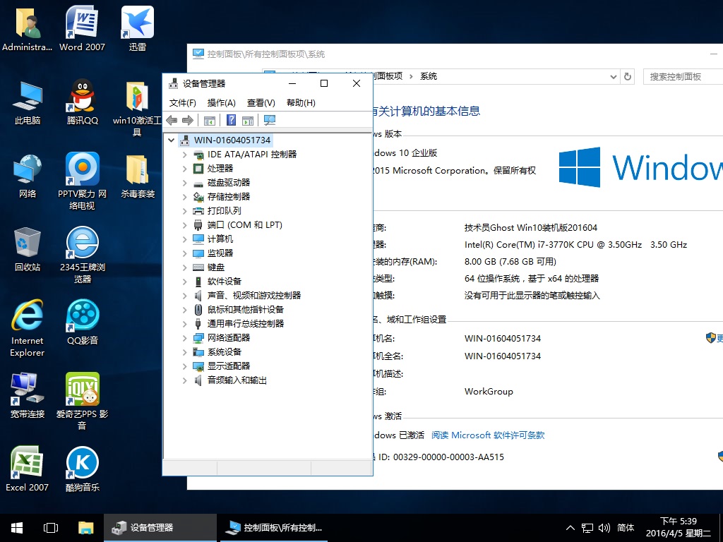
Task: Click the refresh button beside the address bar
Action: [628, 76]
